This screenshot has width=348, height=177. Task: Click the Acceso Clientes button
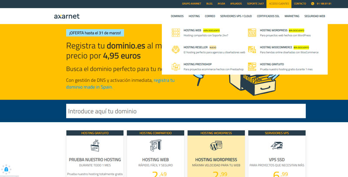[x=279, y=3]
